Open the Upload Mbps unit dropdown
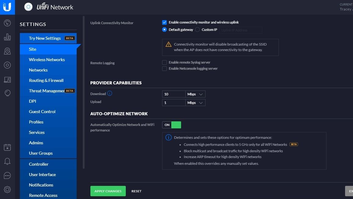Image resolution: width=353 pixels, height=199 pixels. point(195,103)
